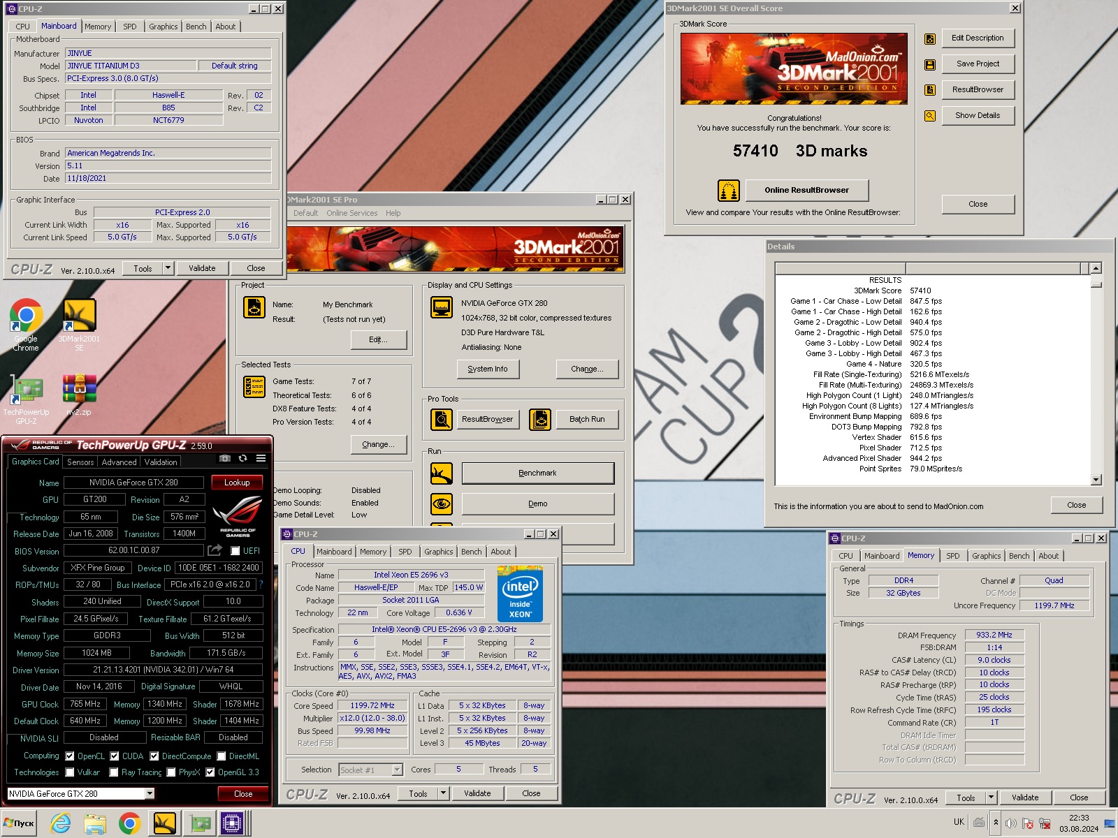
Task: Click the Show Details magnifier icon
Action: (x=930, y=116)
